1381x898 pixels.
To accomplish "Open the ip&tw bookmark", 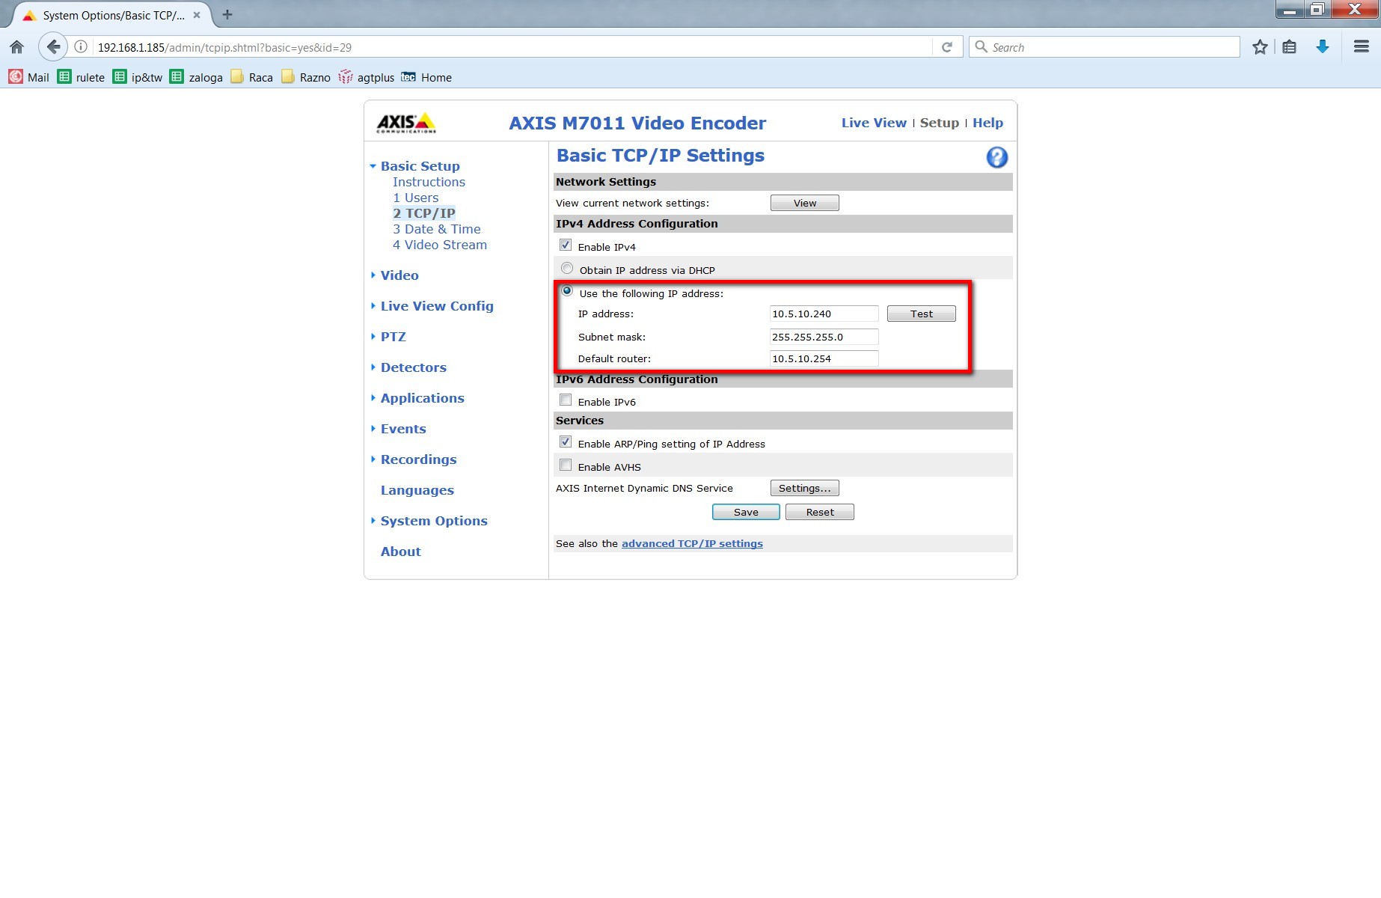I will click(x=138, y=77).
